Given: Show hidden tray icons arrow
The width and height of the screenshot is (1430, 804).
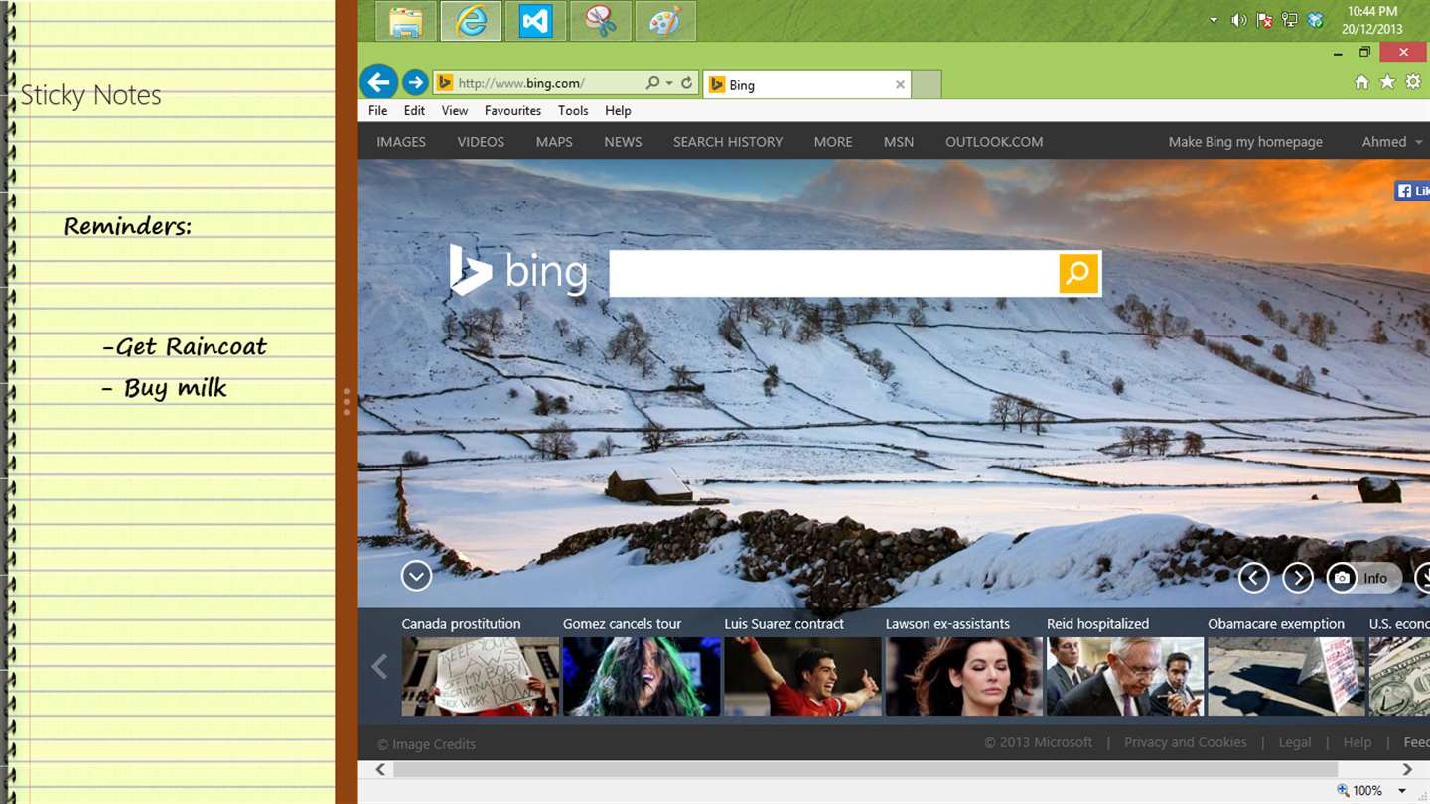Looking at the screenshot, I should 1214,20.
